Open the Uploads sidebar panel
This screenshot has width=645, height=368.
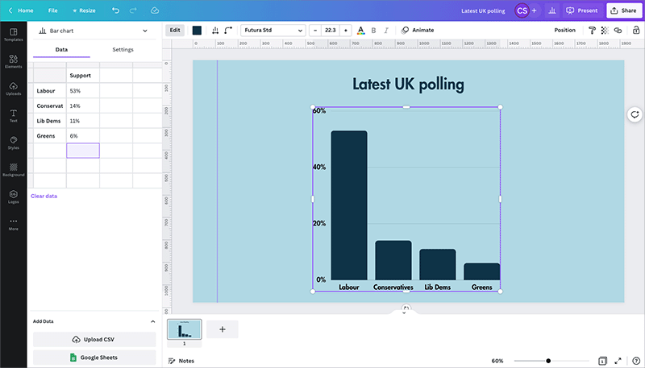(13, 89)
